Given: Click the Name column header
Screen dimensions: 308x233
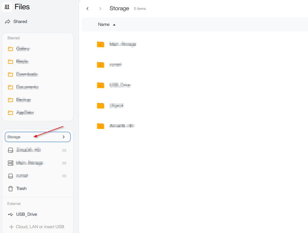Looking at the screenshot, I should pos(104,25).
